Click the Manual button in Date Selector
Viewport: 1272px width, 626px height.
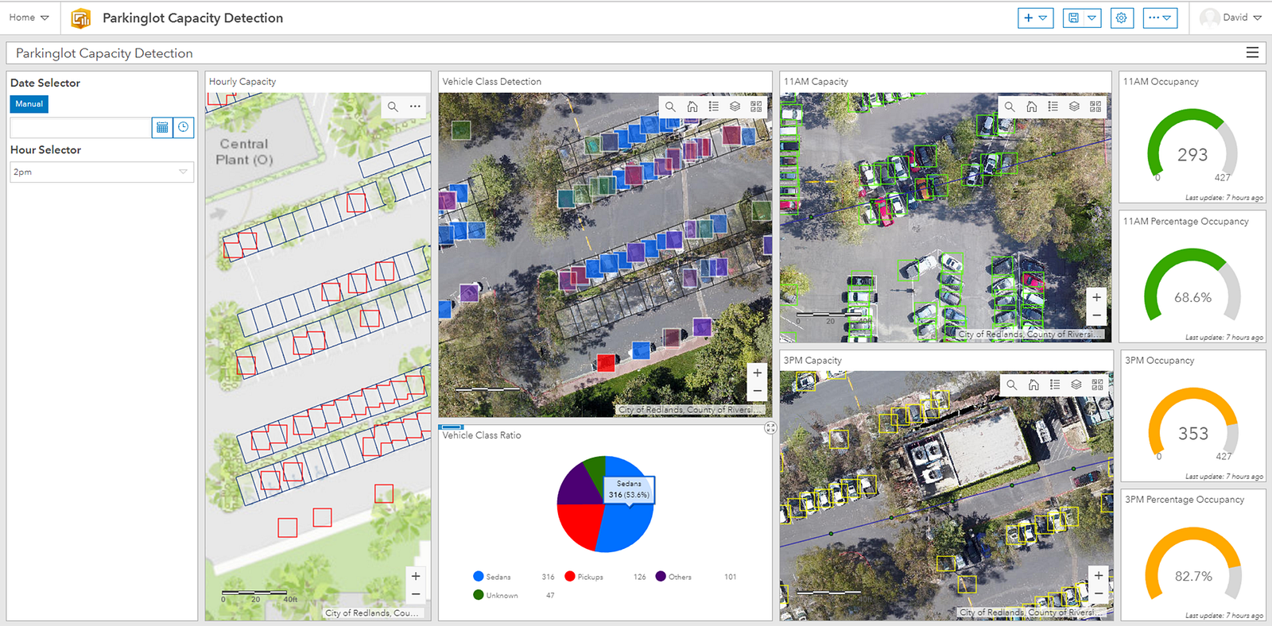point(29,104)
